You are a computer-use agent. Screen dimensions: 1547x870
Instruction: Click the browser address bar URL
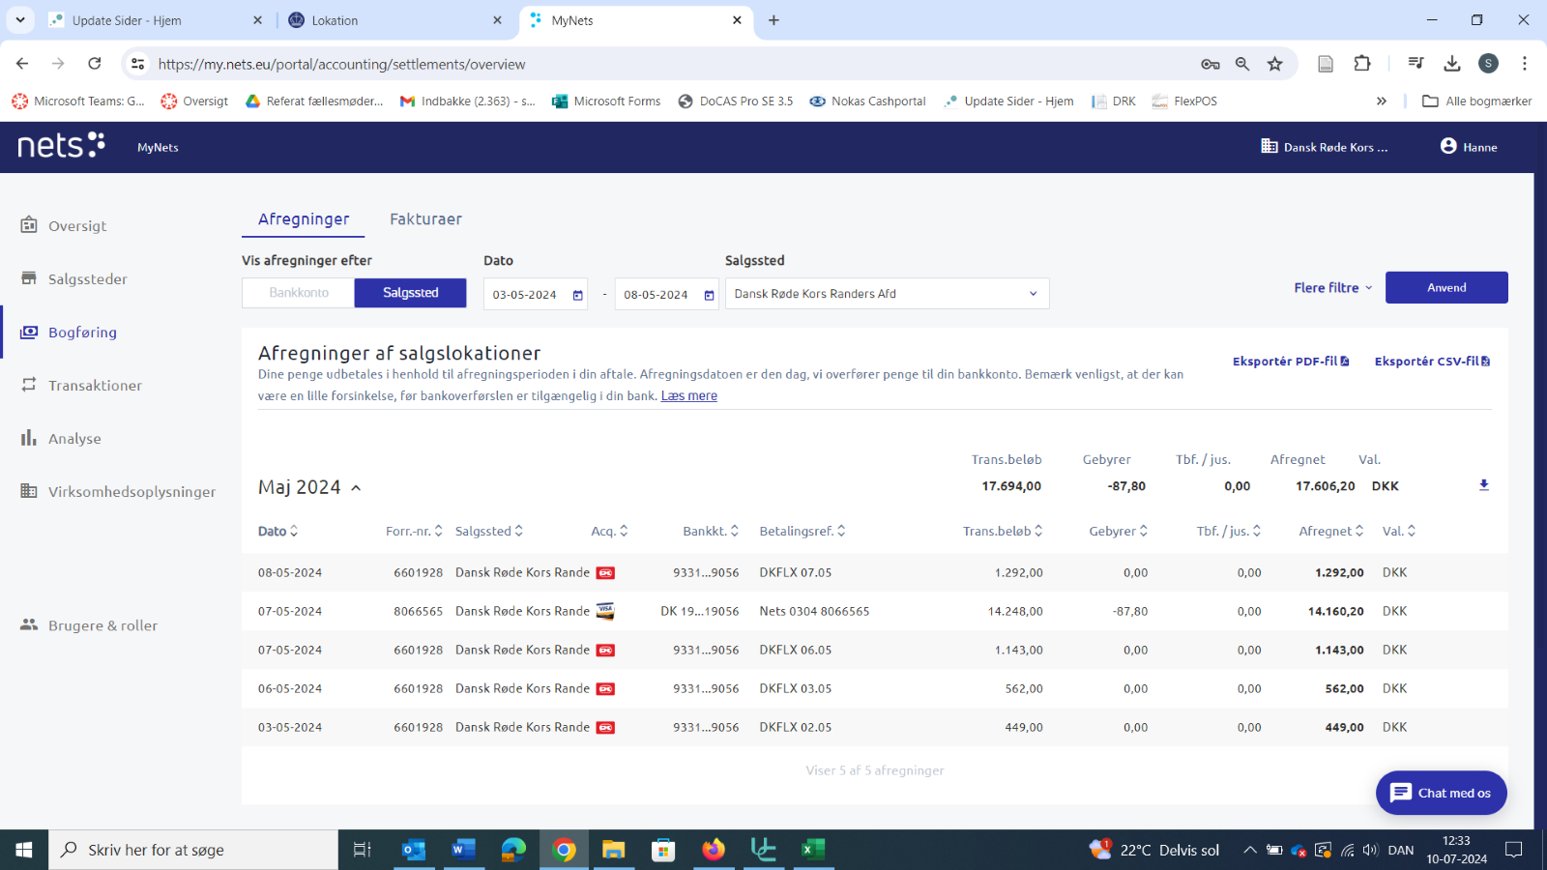click(x=341, y=64)
